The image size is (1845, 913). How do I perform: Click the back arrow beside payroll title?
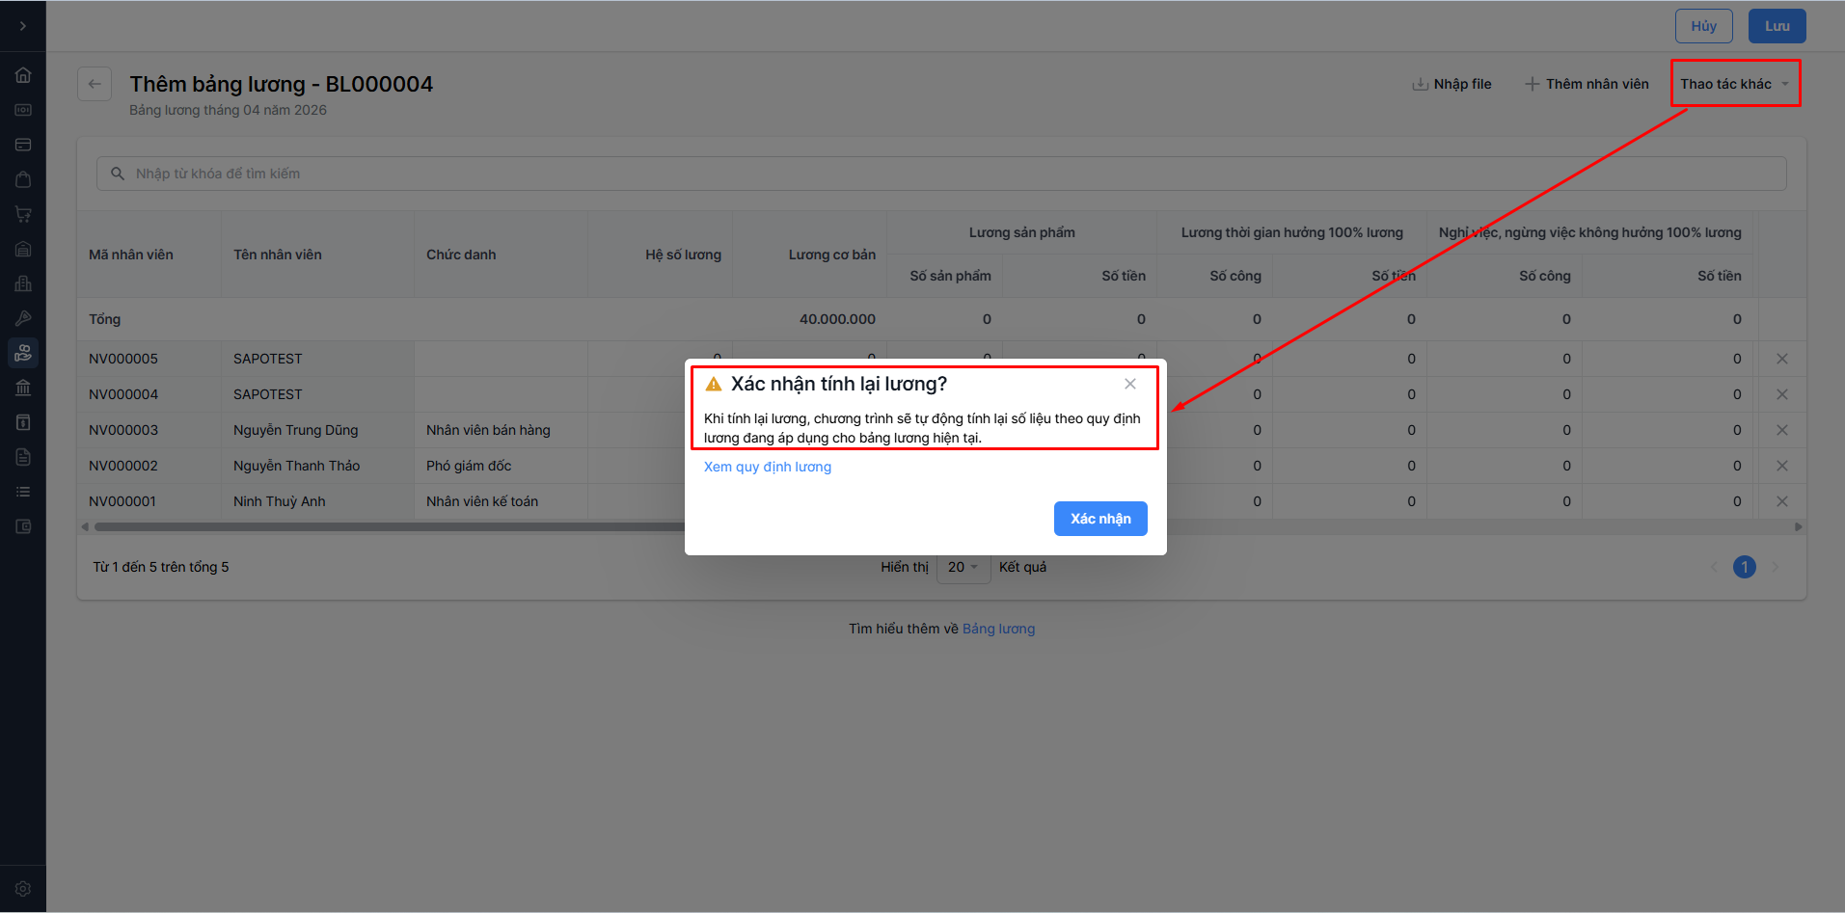(x=95, y=84)
